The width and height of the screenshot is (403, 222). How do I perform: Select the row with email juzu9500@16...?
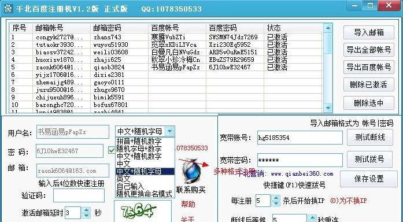point(166,90)
